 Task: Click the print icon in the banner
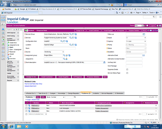(x=160, y=25)
